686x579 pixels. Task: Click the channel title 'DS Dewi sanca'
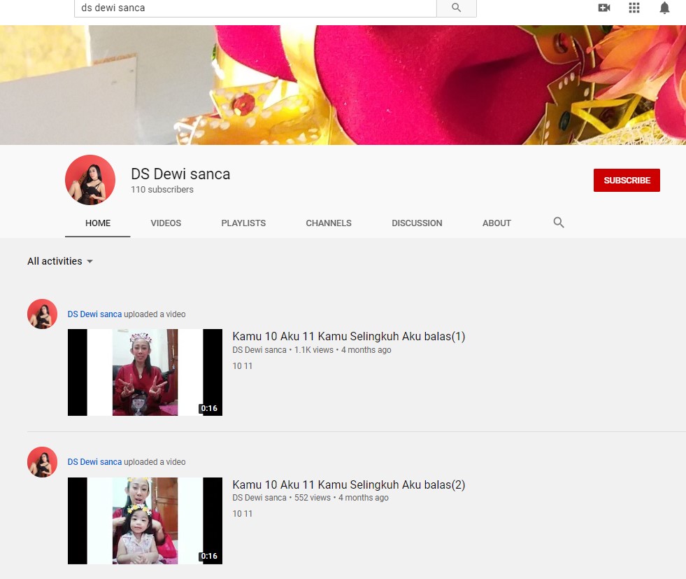pos(180,174)
